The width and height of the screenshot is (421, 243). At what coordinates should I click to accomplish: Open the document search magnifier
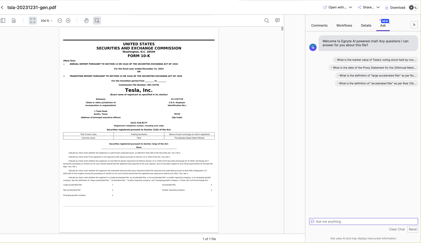(x=267, y=21)
